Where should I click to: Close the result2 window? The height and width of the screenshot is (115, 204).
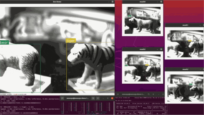(161, 49)
